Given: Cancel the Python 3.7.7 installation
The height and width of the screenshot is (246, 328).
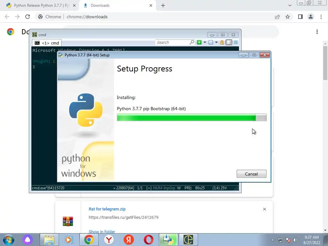Looking at the screenshot, I should coord(251,174).
